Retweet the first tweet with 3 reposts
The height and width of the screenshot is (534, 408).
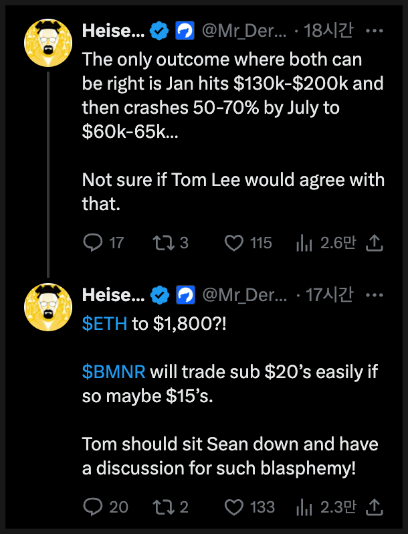(163, 242)
